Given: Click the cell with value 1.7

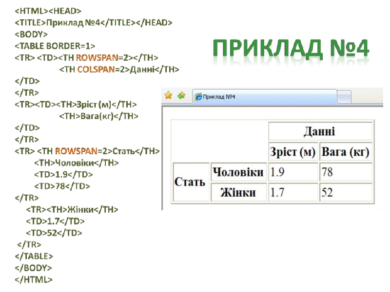Looking at the screenshot, I should point(293,193).
